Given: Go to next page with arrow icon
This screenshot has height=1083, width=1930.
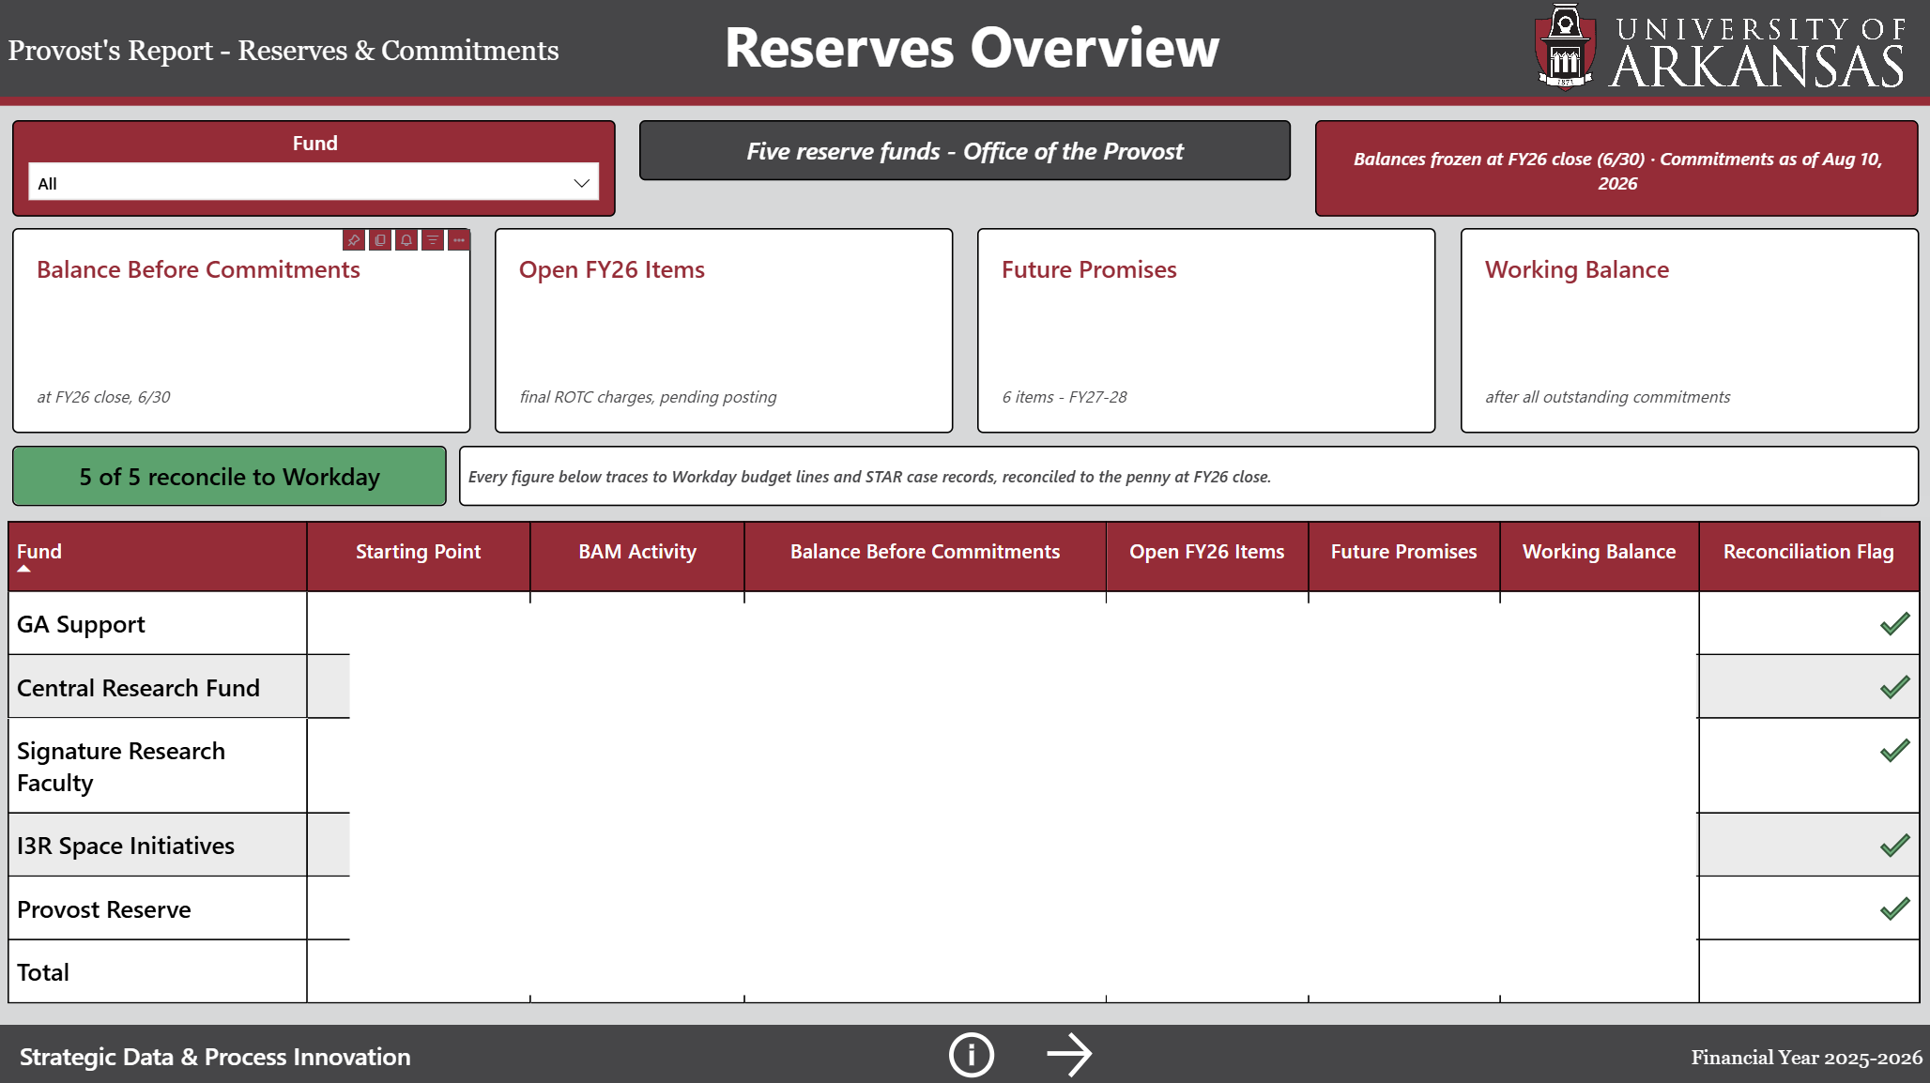Looking at the screenshot, I should (x=1069, y=1055).
